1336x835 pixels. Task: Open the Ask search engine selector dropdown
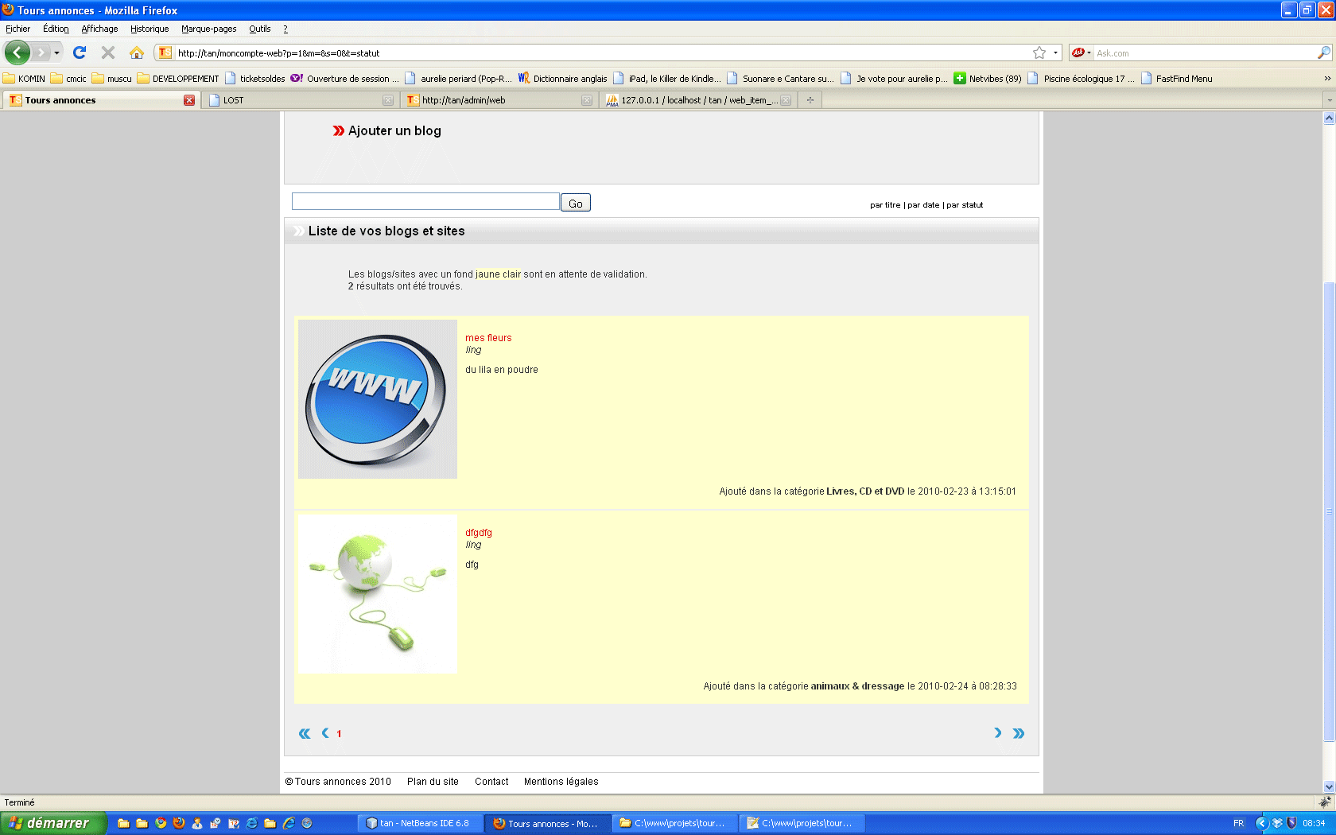[1081, 52]
